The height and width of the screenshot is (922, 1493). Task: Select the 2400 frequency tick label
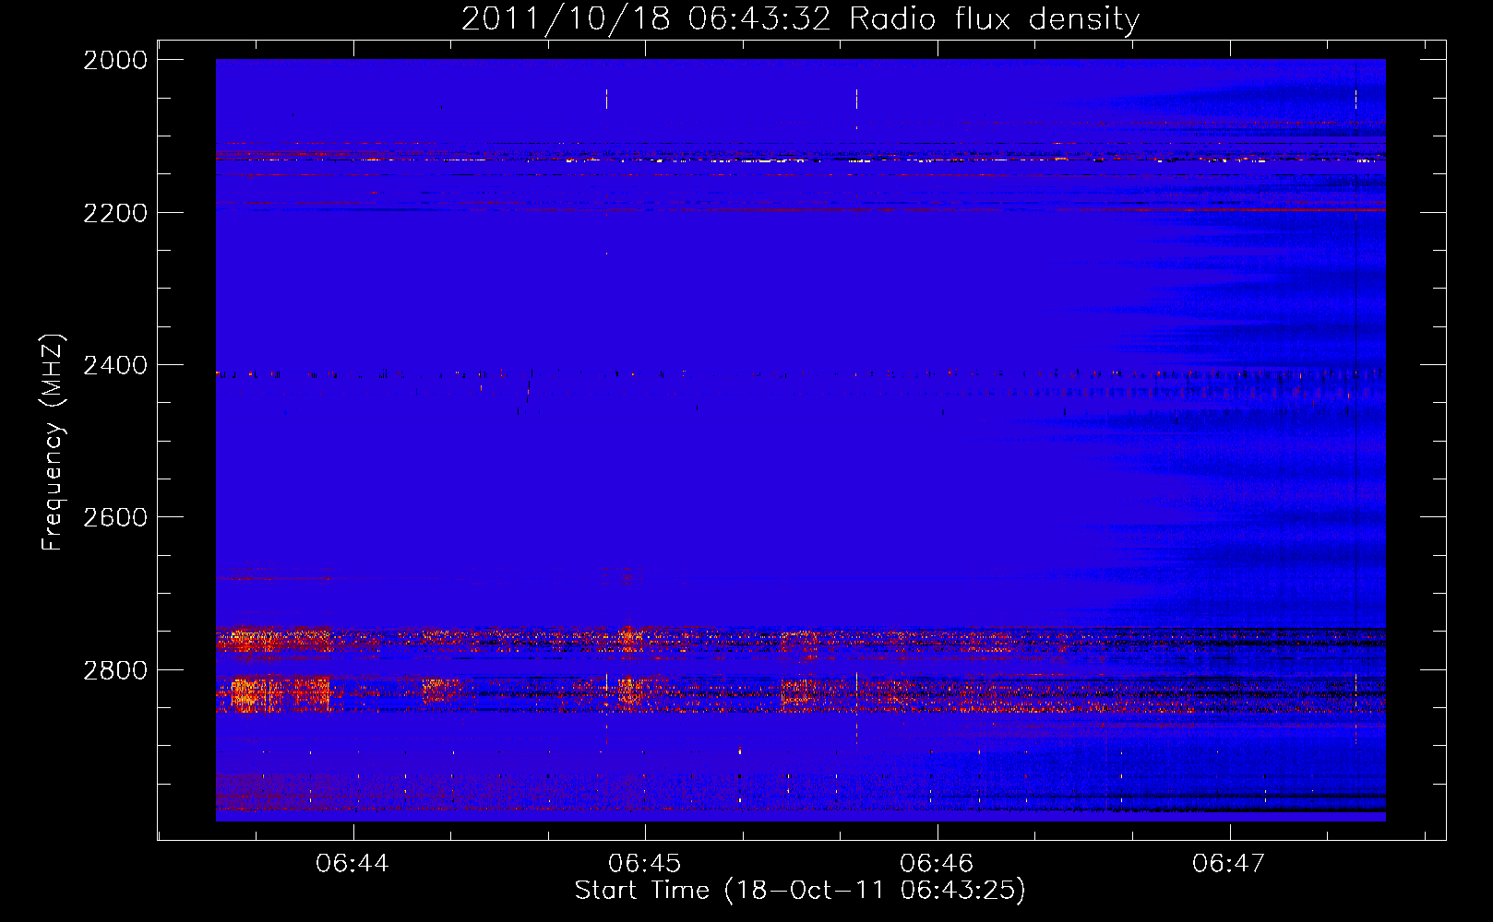[x=115, y=366]
